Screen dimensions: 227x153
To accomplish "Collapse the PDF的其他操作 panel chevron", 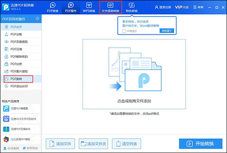I will pyautogui.click(x=37, y=19).
